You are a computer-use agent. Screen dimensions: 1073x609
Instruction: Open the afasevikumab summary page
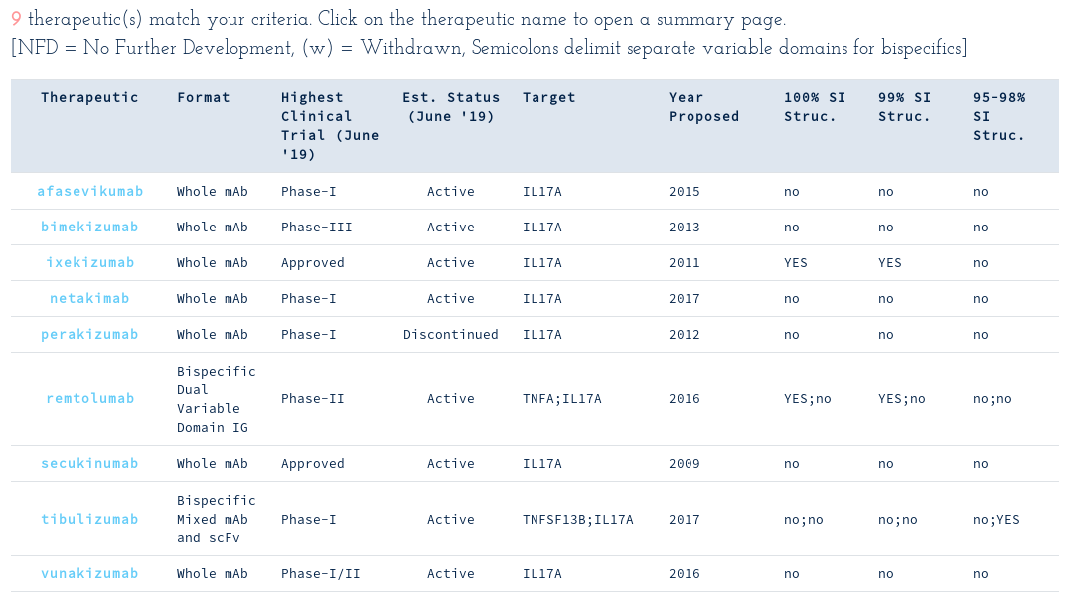click(89, 192)
